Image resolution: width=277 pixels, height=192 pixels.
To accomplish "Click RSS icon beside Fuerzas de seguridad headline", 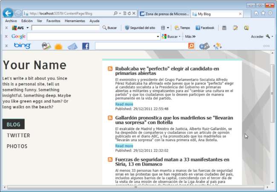I will [x=110, y=160].
